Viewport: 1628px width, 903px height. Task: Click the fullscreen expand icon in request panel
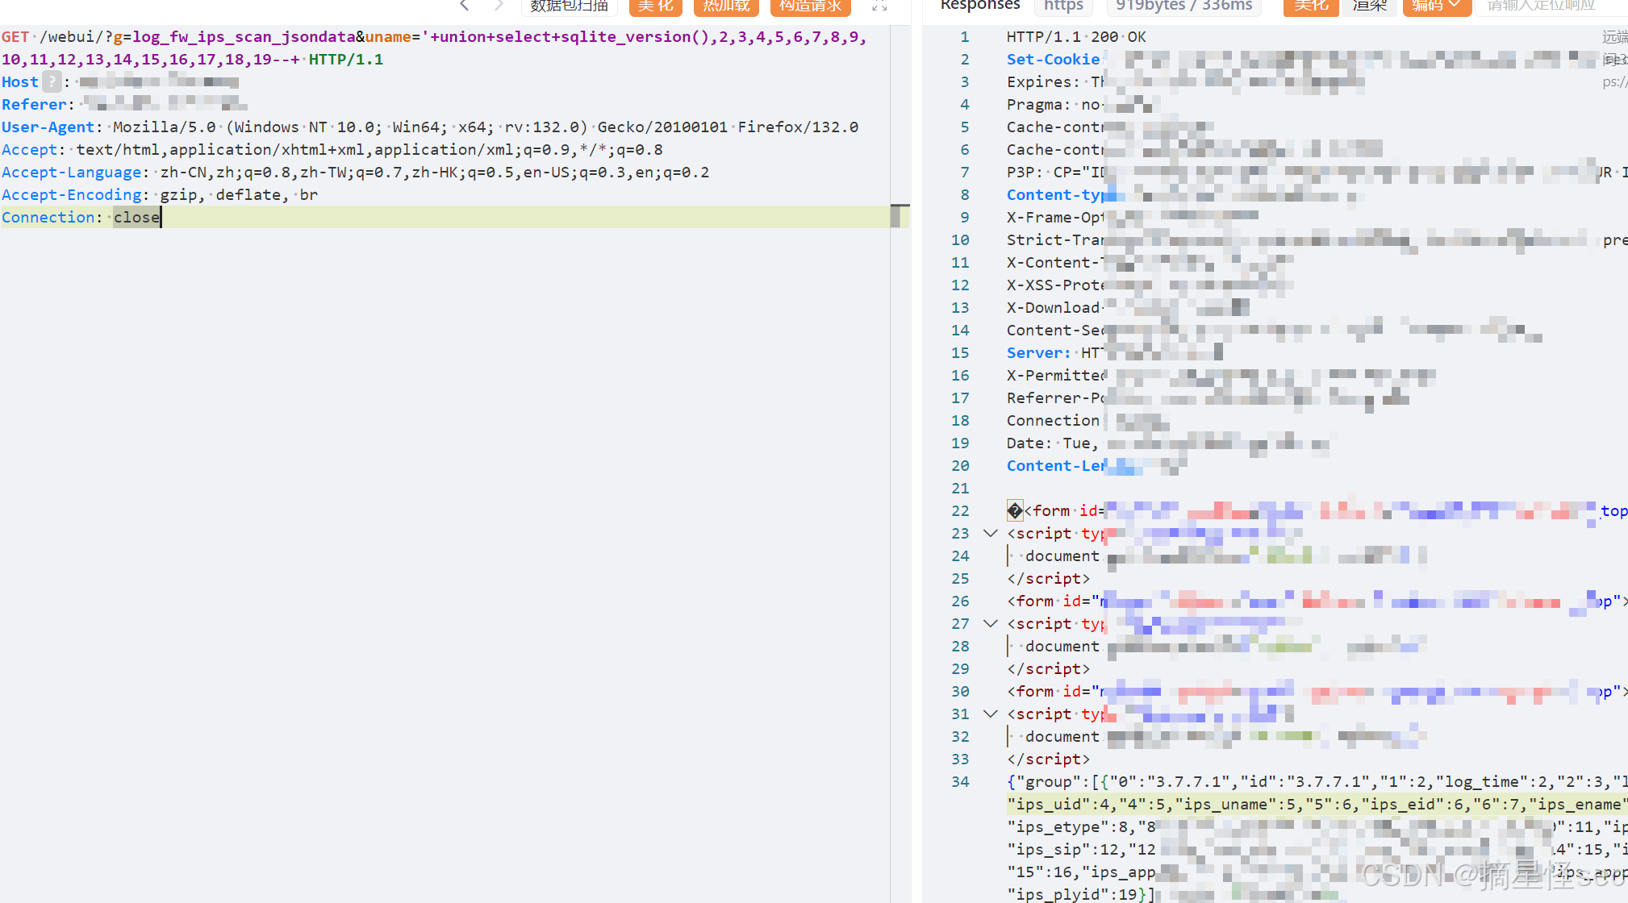point(879,6)
